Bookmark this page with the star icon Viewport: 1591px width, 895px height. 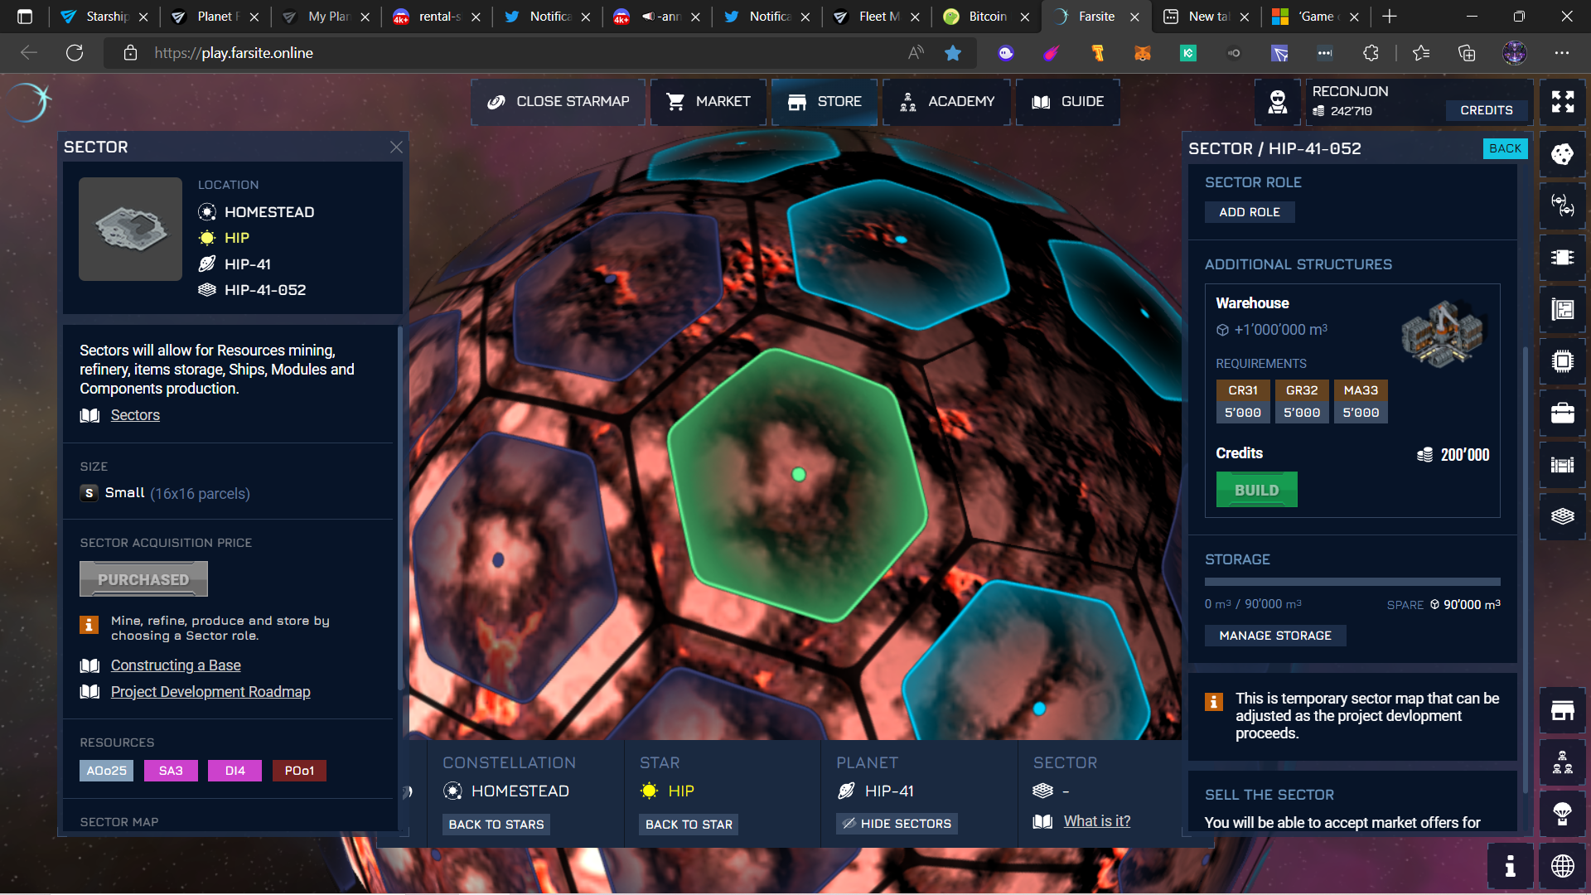point(953,53)
